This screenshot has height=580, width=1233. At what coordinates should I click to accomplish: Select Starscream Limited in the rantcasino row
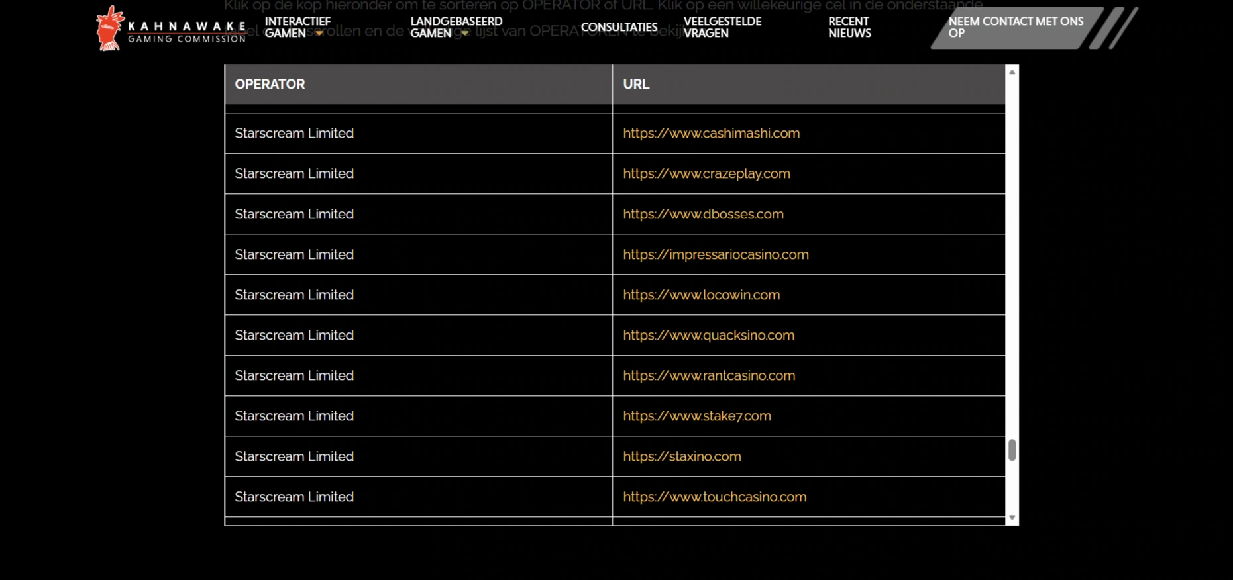[294, 375]
